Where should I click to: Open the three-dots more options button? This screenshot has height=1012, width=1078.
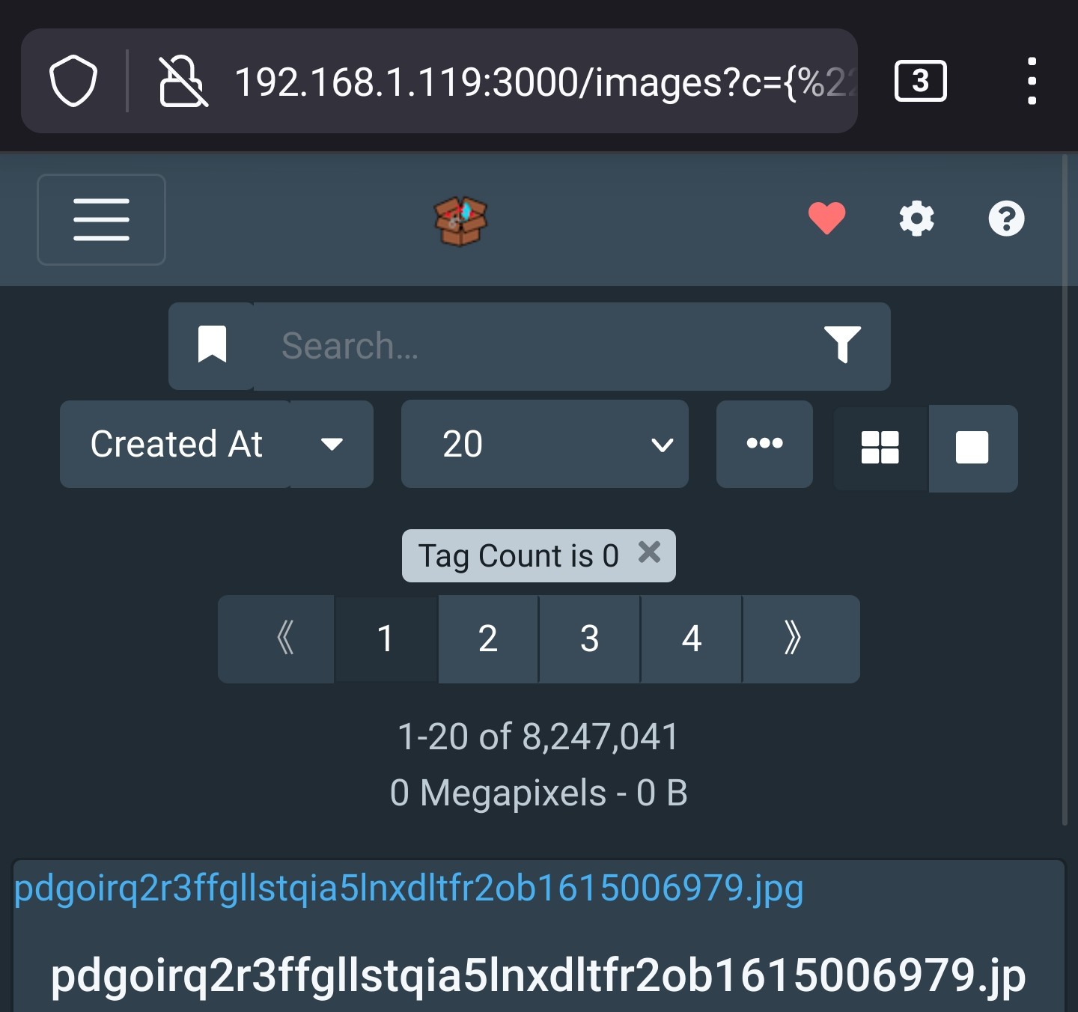764,444
